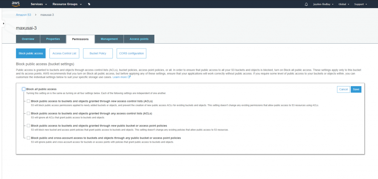Expand the Resource Groups dropdown
The image size is (378, 179).
(x=67, y=4)
